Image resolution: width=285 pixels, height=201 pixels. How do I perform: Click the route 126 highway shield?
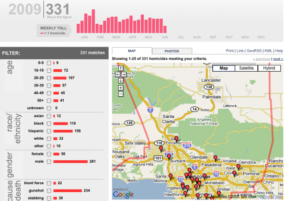point(129,123)
